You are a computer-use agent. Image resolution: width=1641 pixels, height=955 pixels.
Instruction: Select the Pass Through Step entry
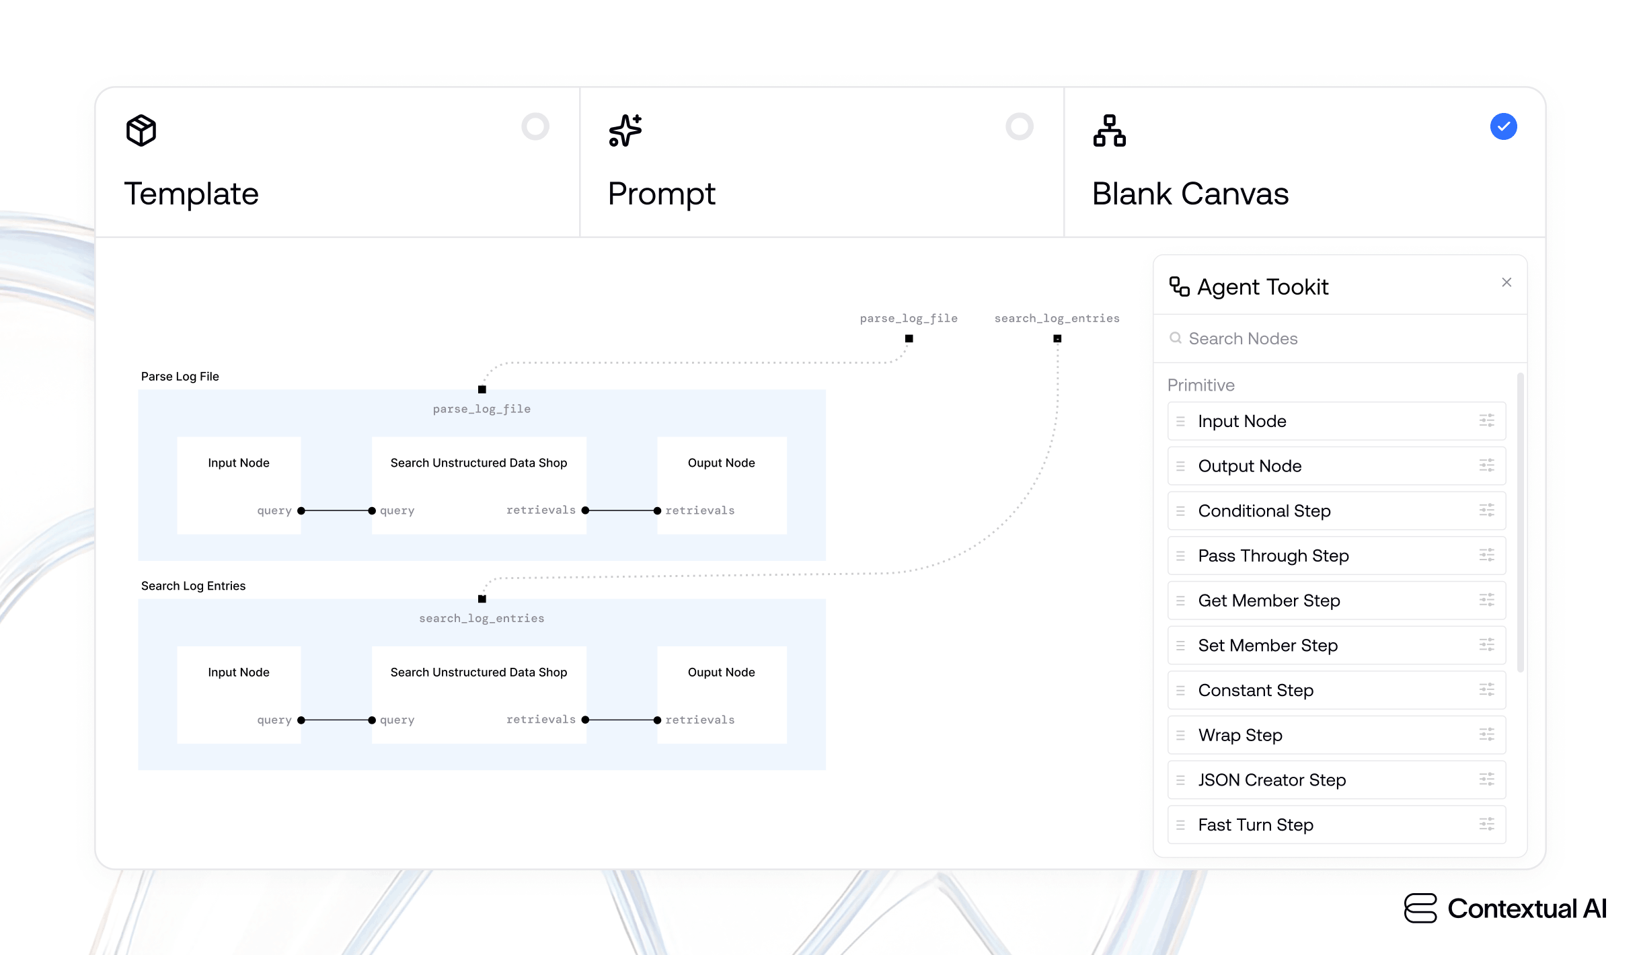click(x=1273, y=556)
